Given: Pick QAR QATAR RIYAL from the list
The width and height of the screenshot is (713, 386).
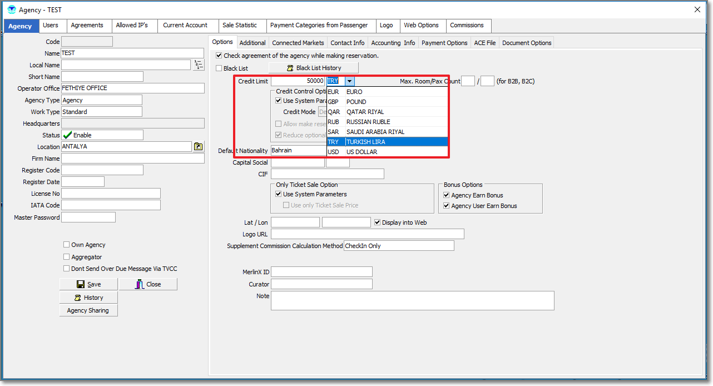Looking at the screenshot, I should 387,112.
